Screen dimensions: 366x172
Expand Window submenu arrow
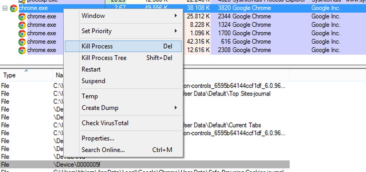tap(176, 16)
